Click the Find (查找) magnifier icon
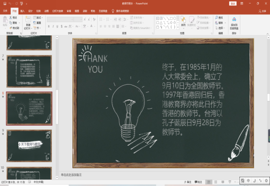270x186 pixels. [216, 18]
